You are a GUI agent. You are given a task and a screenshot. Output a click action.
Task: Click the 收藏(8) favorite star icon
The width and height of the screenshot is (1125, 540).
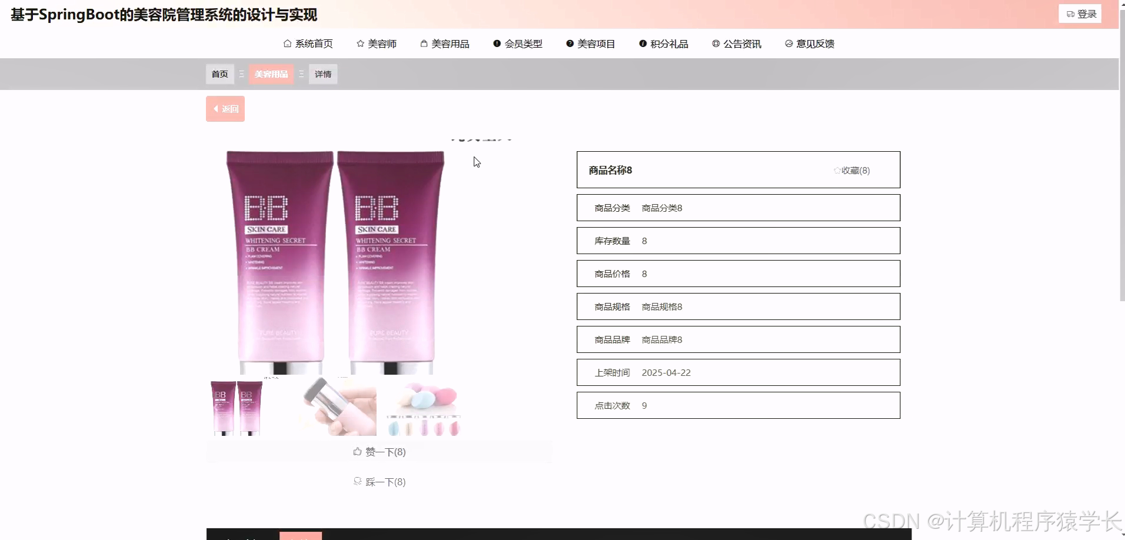tap(837, 171)
